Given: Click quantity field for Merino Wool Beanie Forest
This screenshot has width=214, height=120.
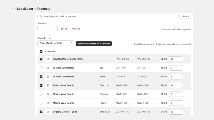Looking at the screenshot, I should [x=176, y=103].
